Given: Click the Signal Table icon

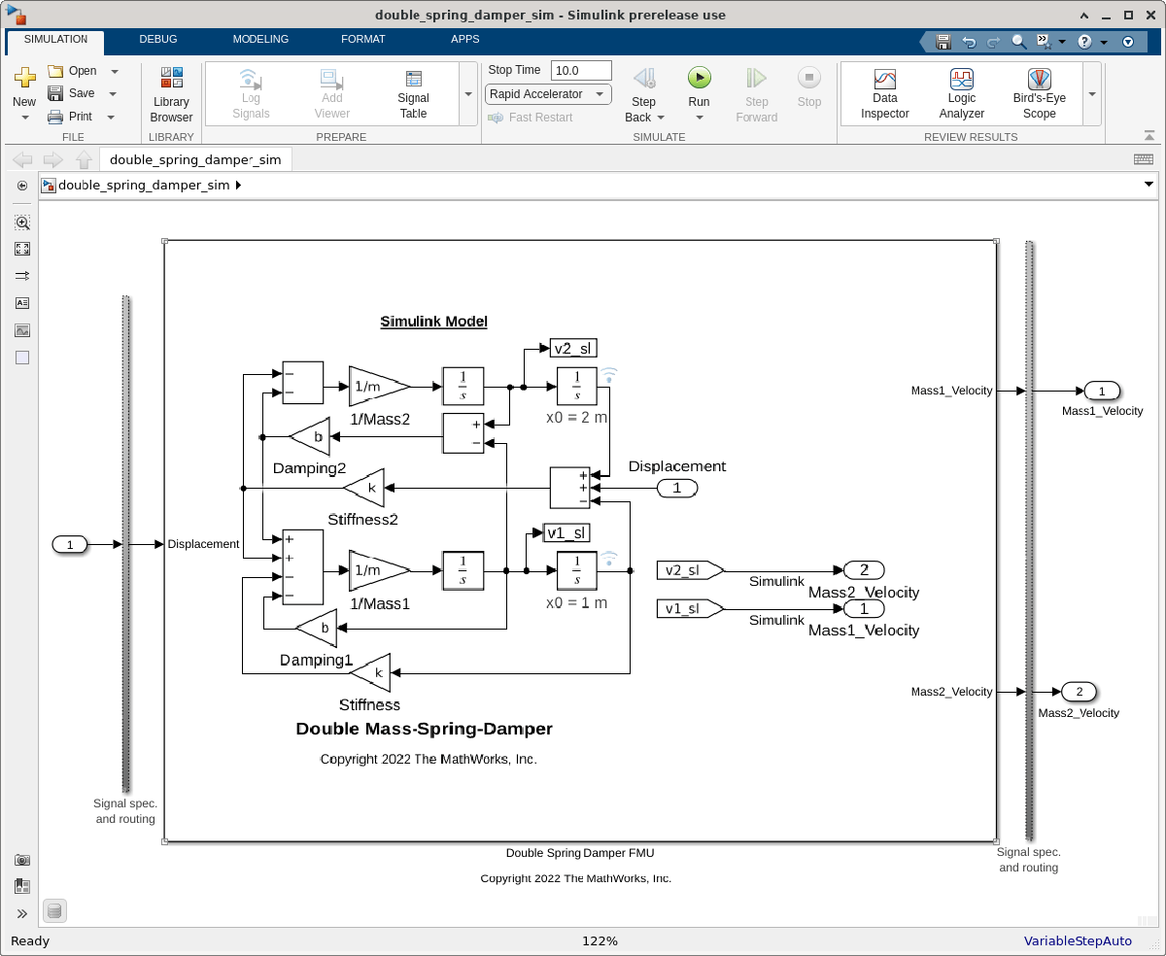Looking at the screenshot, I should 413,95.
